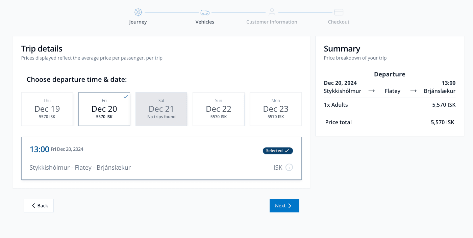
Task: Select Thu Dec 19 departure date
Action: tap(47, 109)
